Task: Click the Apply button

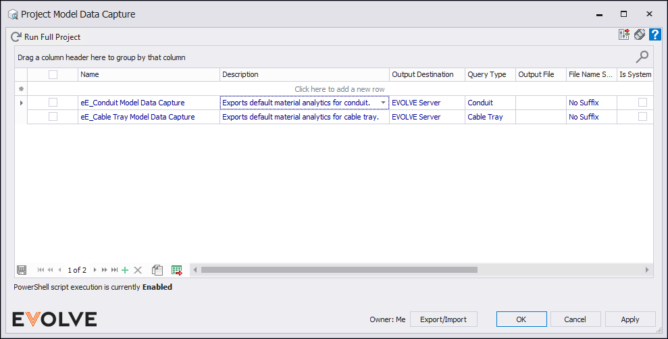Action: tap(630, 319)
